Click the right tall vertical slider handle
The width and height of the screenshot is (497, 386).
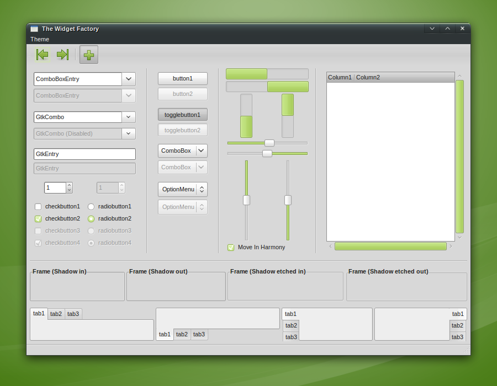[x=288, y=200]
